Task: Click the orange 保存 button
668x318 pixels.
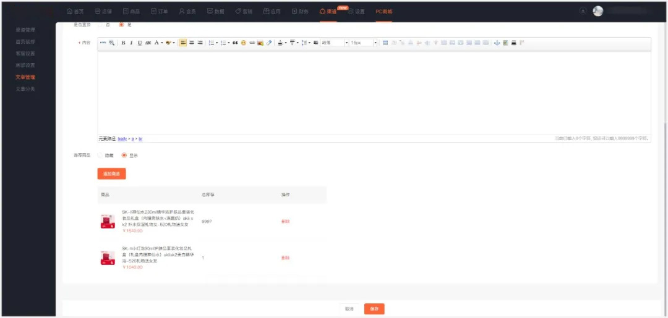Action: click(x=374, y=309)
